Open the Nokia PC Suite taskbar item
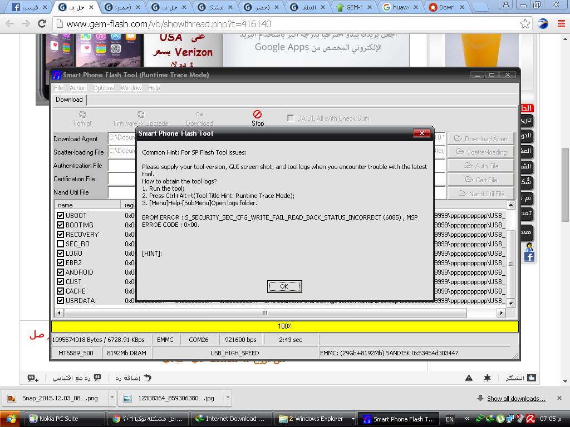Image resolution: width=570 pixels, height=427 pixels. [x=65, y=419]
